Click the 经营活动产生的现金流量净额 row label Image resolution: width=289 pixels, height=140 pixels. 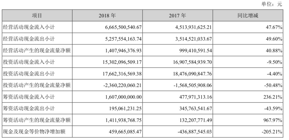(37, 50)
